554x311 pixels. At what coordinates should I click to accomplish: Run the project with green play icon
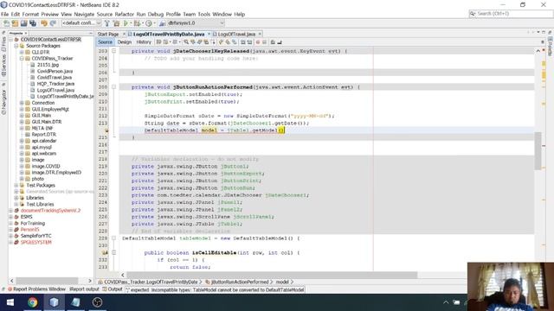(x=126, y=23)
